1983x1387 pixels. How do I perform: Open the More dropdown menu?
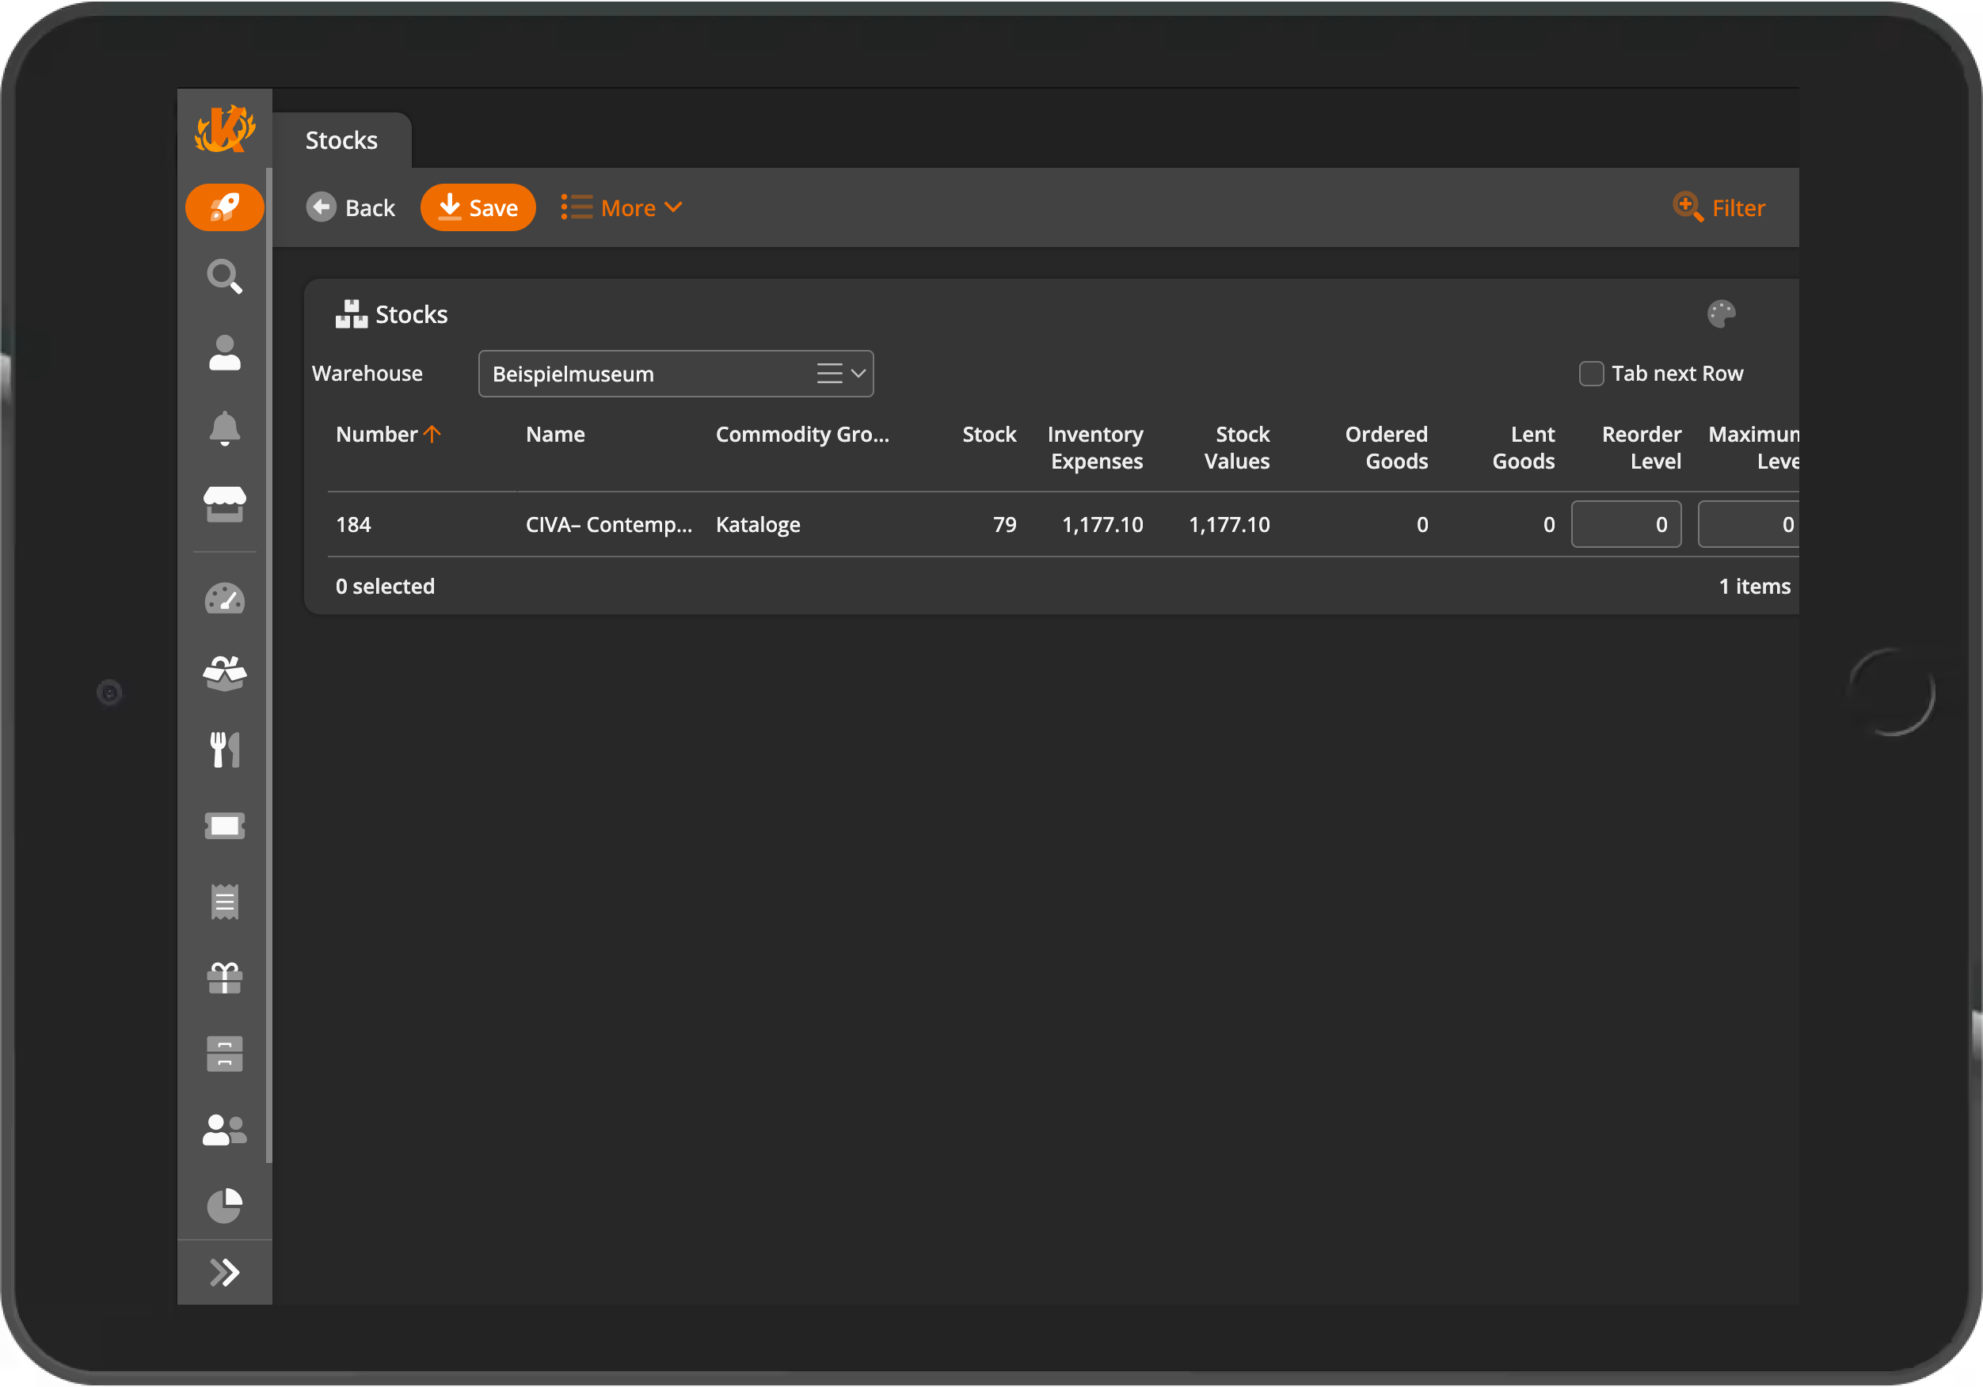pyautogui.click(x=621, y=207)
